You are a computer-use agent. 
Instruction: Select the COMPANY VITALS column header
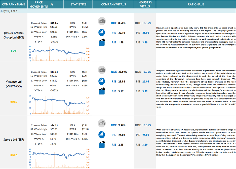(x=113, y=4)
